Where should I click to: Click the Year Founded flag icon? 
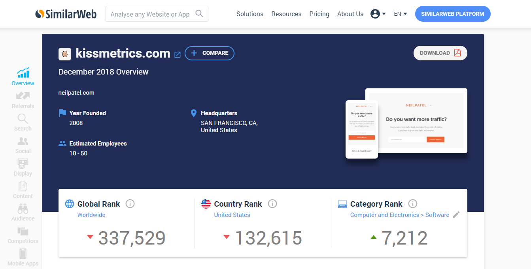(62, 113)
